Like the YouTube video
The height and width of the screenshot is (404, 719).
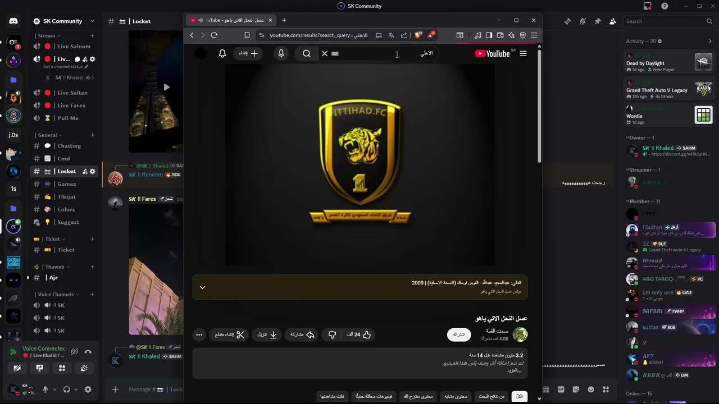tap(359, 334)
